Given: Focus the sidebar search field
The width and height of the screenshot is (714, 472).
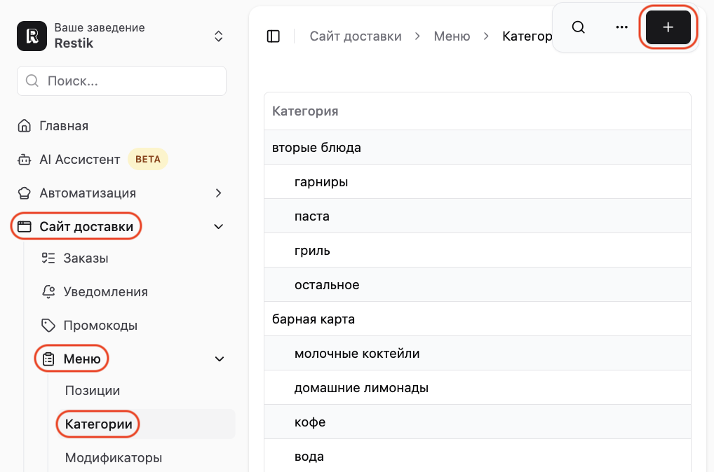Looking at the screenshot, I should click(x=121, y=81).
